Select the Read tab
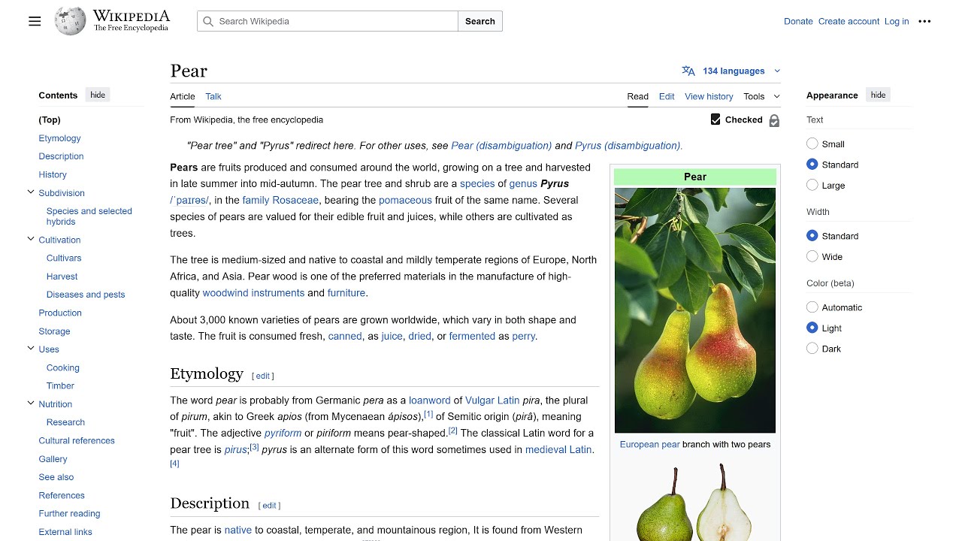 coord(637,96)
